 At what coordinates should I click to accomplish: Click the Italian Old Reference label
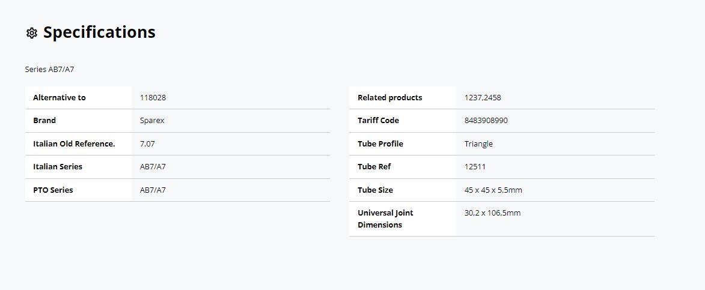[x=74, y=143]
